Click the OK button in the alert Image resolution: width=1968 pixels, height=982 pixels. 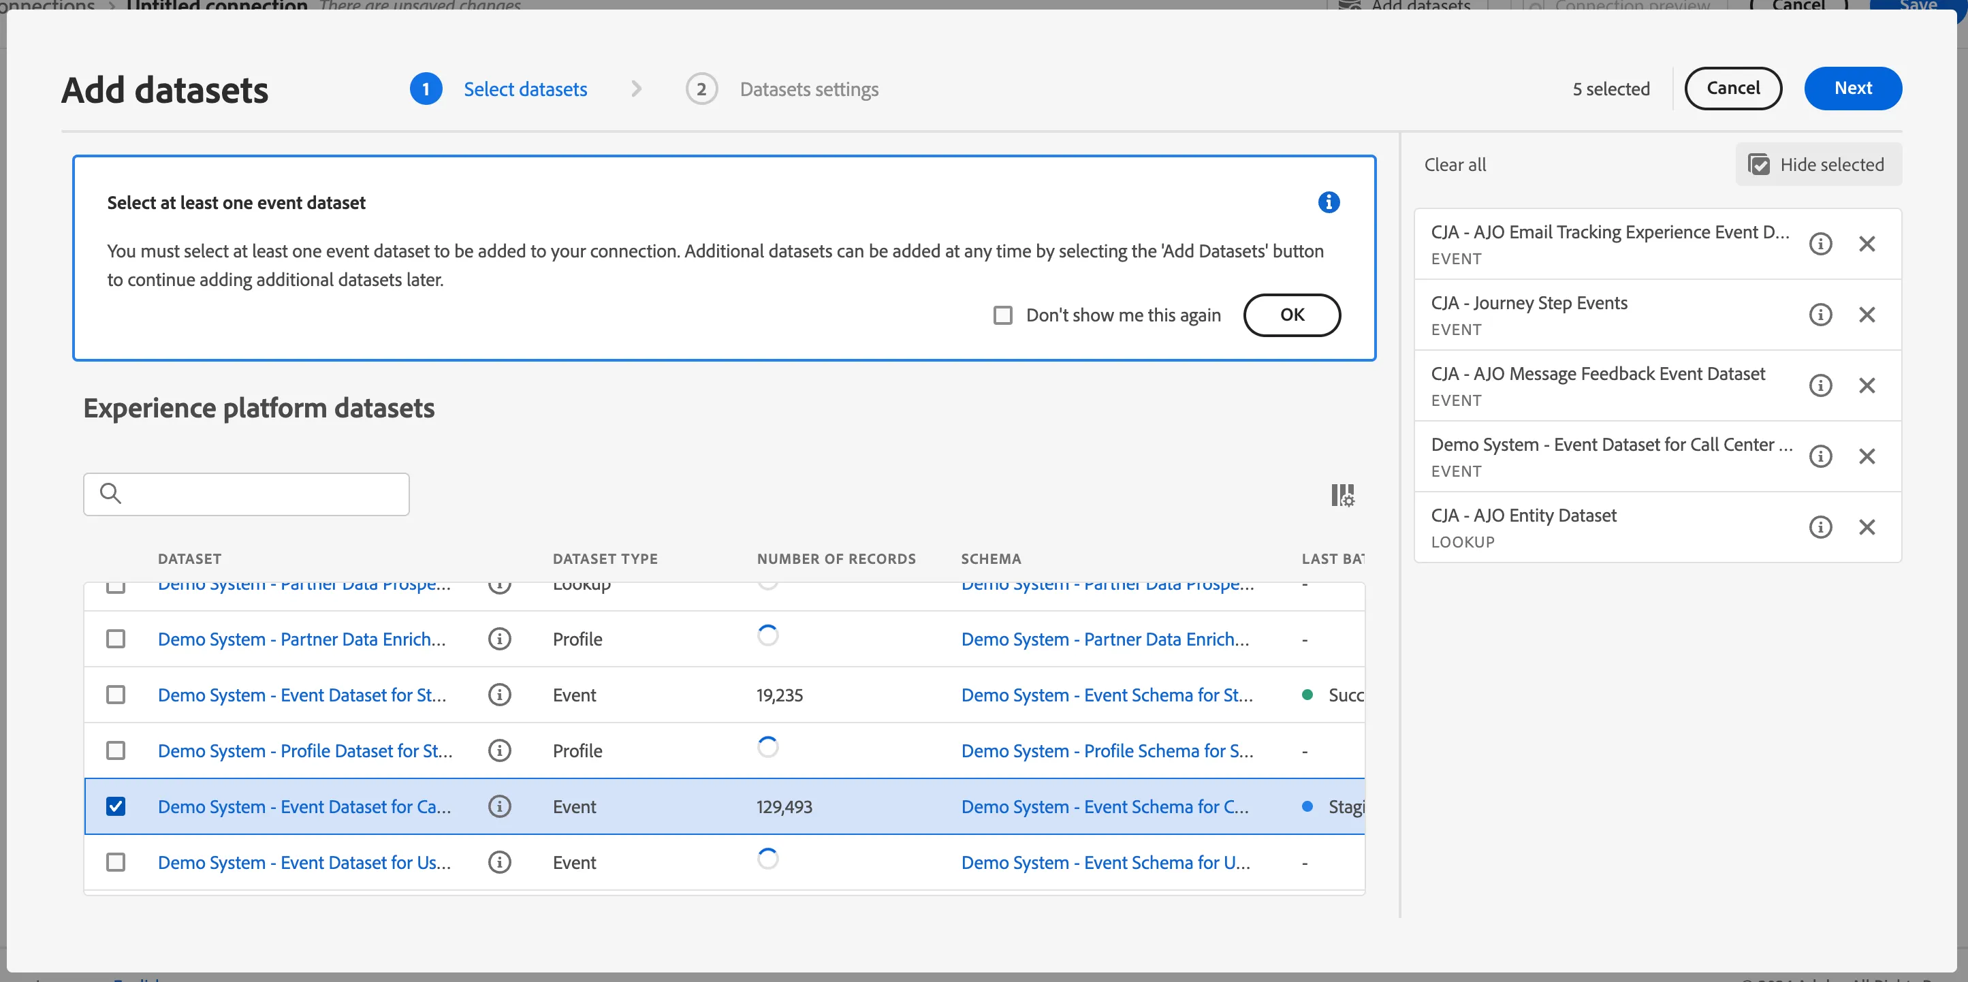click(1292, 315)
